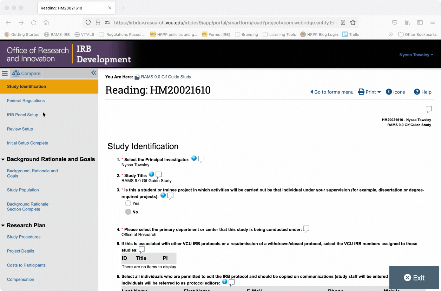Click comment icon beside primary department question
Image resolution: width=441 pixels, height=291 pixels.
(306, 229)
